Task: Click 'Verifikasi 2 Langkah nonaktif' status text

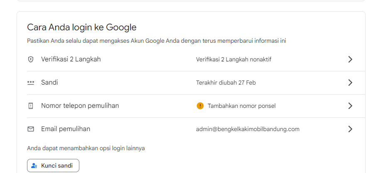Action: 233,60
